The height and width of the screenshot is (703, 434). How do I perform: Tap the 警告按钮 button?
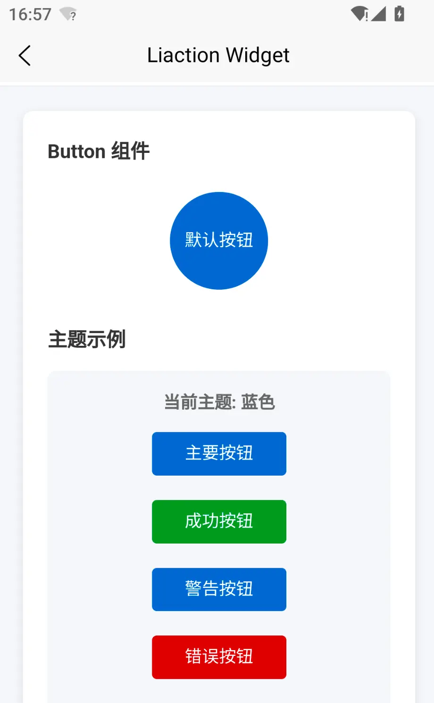click(x=219, y=589)
